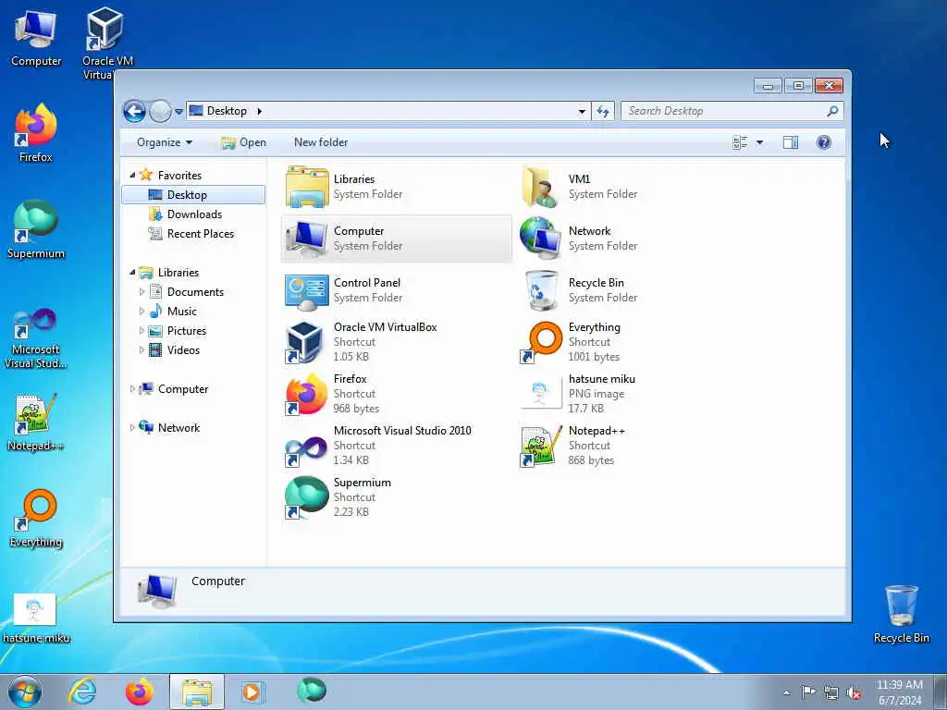
Task: Select Music in the navigation pane
Action: pyautogui.click(x=181, y=312)
